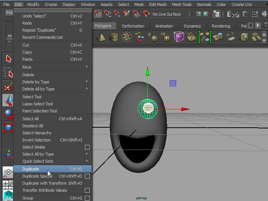Enable snap to grid magnet icon
This screenshot has height=201, width=268.
[x=98, y=14]
